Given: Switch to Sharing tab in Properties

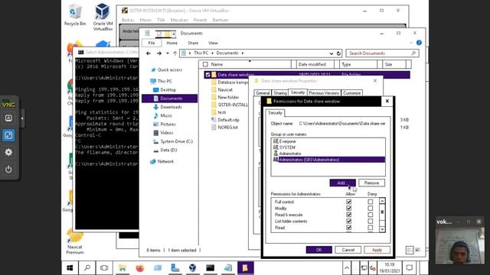Looking at the screenshot, I should click(279, 93).
